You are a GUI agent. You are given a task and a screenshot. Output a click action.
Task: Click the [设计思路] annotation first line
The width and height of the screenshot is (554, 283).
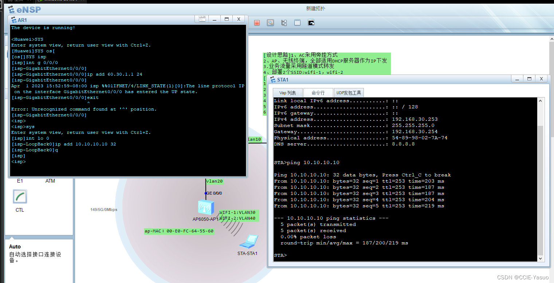pyautogui.click(x=300, y=55)
